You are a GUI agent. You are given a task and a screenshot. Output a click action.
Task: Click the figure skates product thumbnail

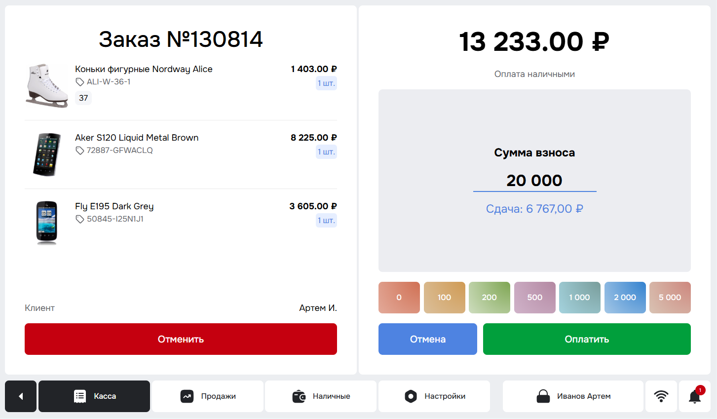pos(47,85)
